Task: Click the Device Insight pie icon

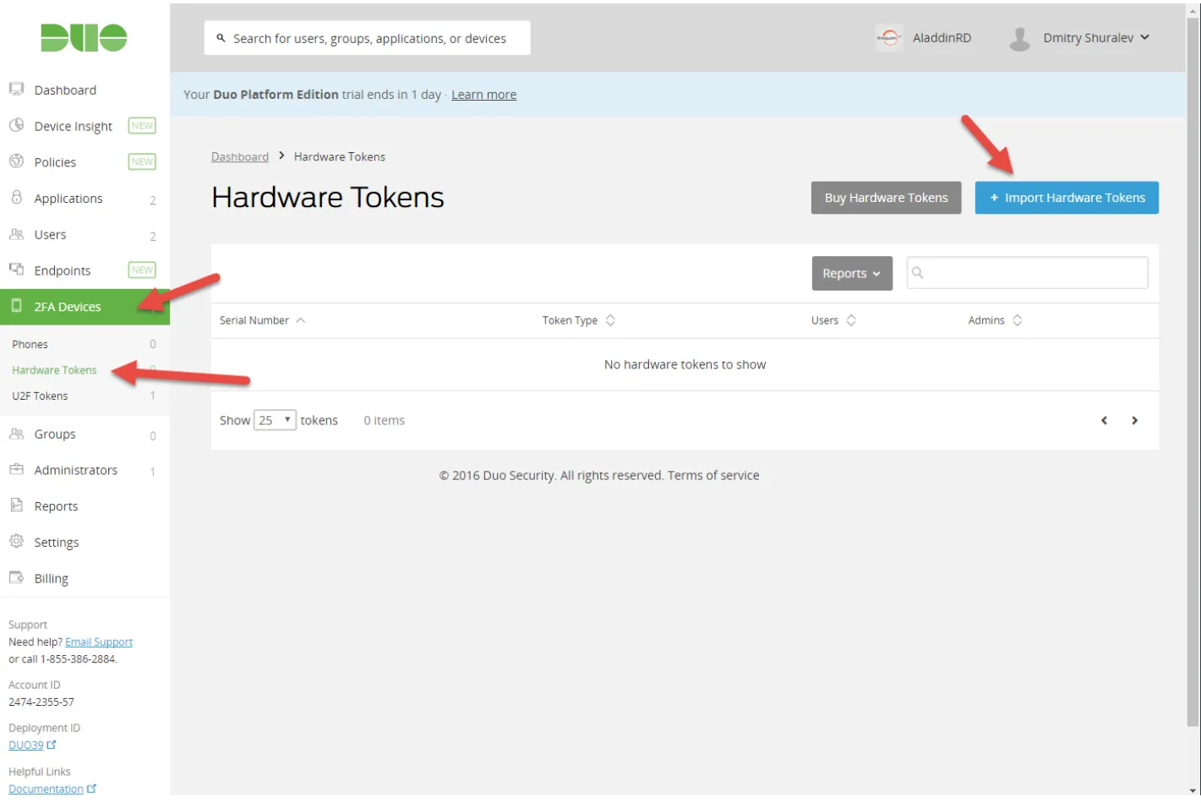Action: [x=16, y=125]
